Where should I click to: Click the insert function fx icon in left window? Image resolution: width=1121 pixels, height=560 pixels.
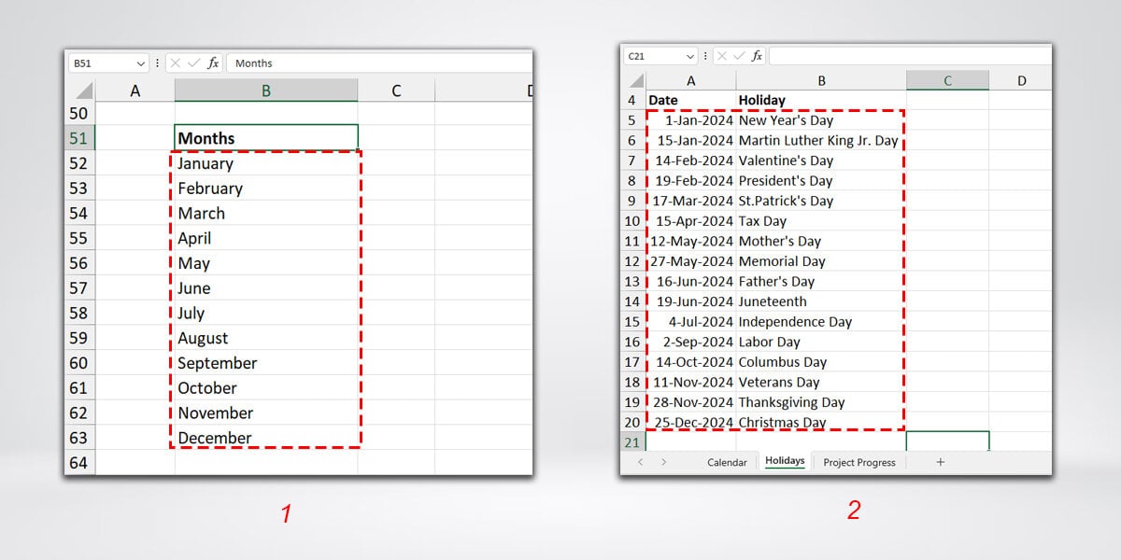tap(213, 63)
